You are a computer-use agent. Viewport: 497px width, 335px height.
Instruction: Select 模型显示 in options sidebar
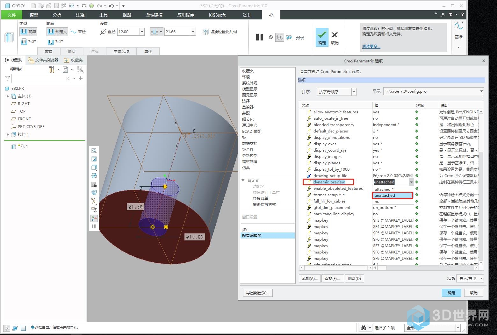tap(250, 89)
